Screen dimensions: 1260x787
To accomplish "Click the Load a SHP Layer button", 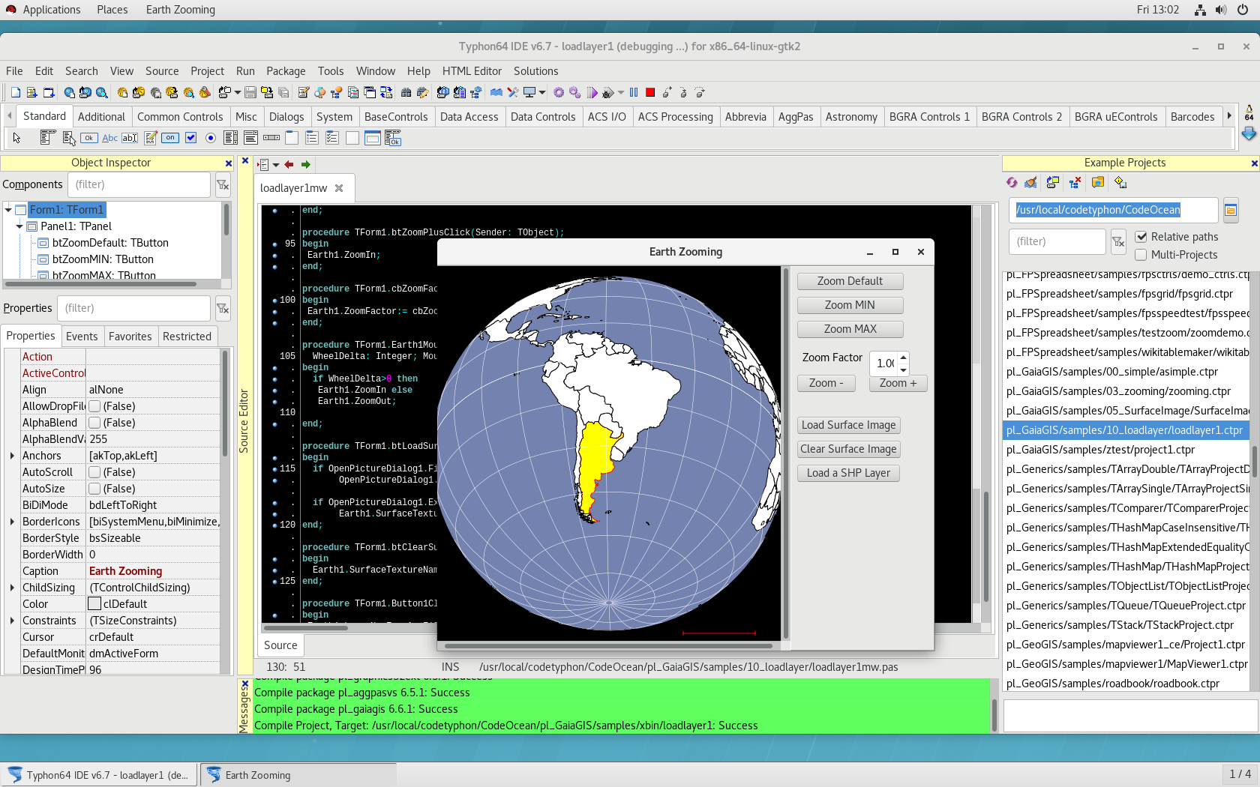I will pyautogui.click(x=848, y=473).
